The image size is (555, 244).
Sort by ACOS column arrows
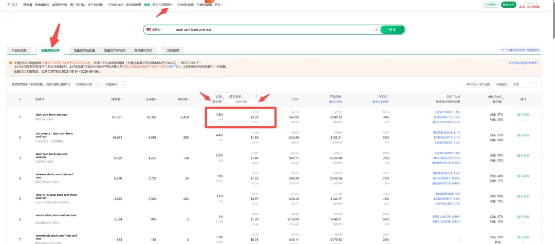(389, 96)
